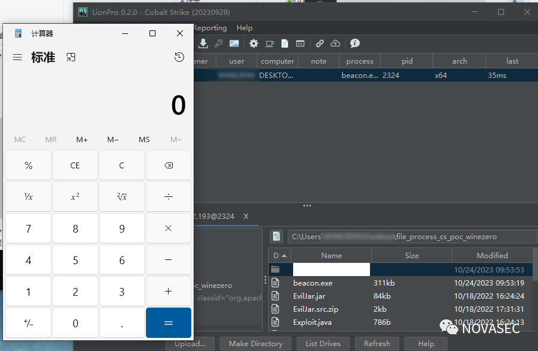Image resolution: width=538 pixels, height=351 pixels.
Task: Click calculator memory add M+ button
Action: click(82, 140)
